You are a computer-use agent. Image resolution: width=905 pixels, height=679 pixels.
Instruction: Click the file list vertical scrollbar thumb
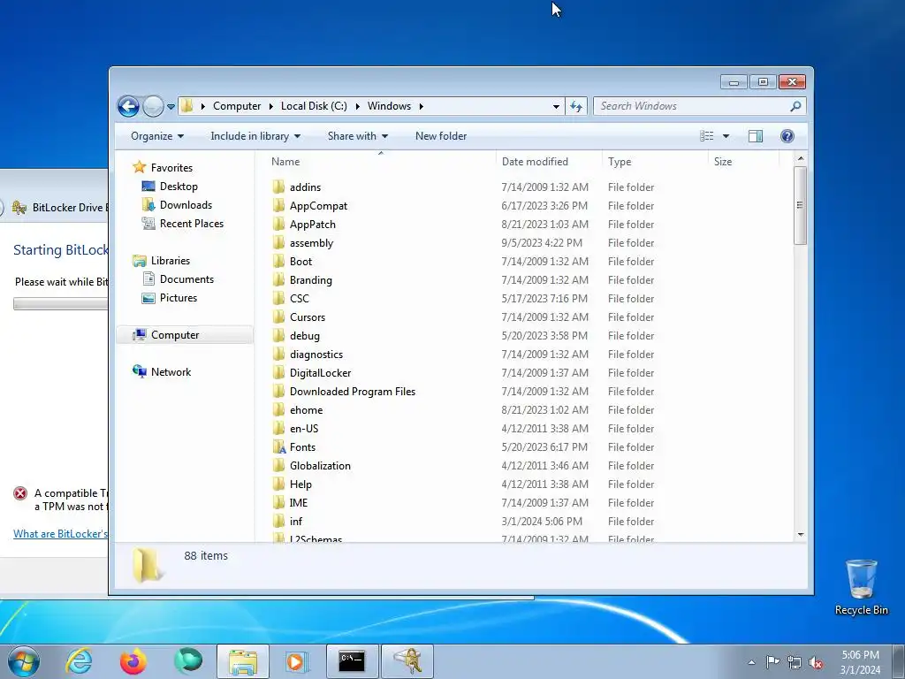tap(800, 205)
